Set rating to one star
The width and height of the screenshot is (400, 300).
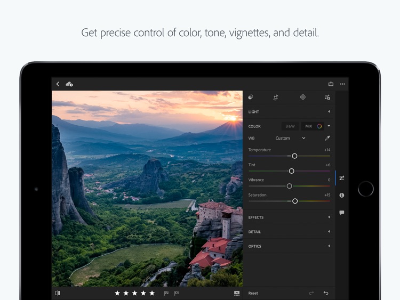coord(117,293)
